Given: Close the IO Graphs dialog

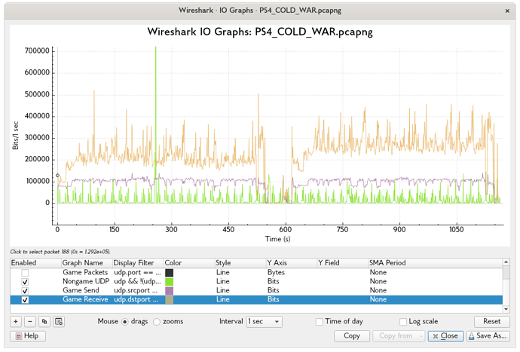Looking at the screenshot, I should [x=445, y=336].
